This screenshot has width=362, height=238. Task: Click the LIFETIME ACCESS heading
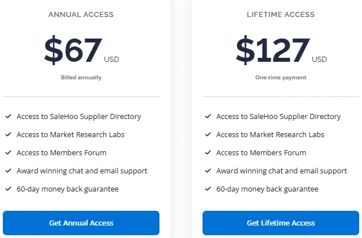click(x=280, y=14)
